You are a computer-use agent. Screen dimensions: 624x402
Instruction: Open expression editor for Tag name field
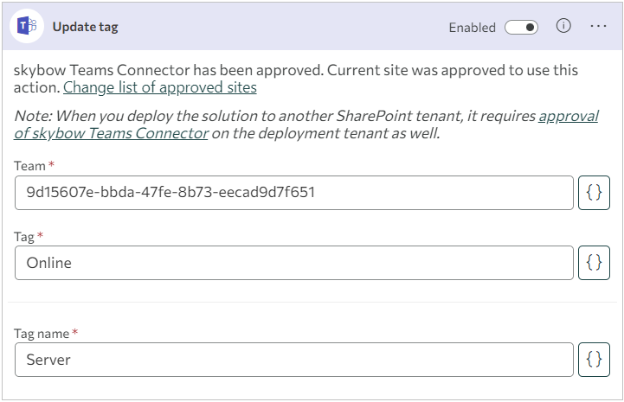pyautogui.click(x=594, y=360)
